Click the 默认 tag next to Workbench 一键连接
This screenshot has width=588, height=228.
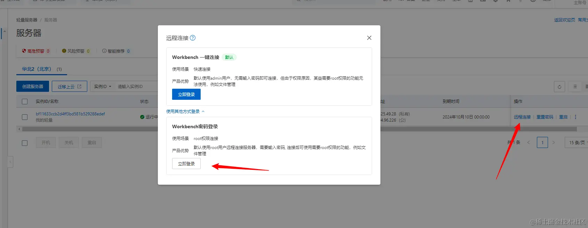(x=229, y=58)
